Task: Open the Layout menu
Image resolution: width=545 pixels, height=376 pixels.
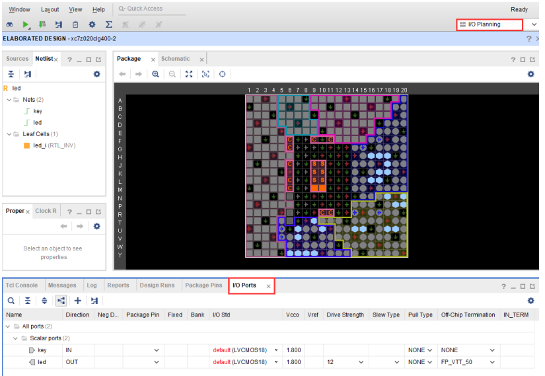Action: point(50,10)
